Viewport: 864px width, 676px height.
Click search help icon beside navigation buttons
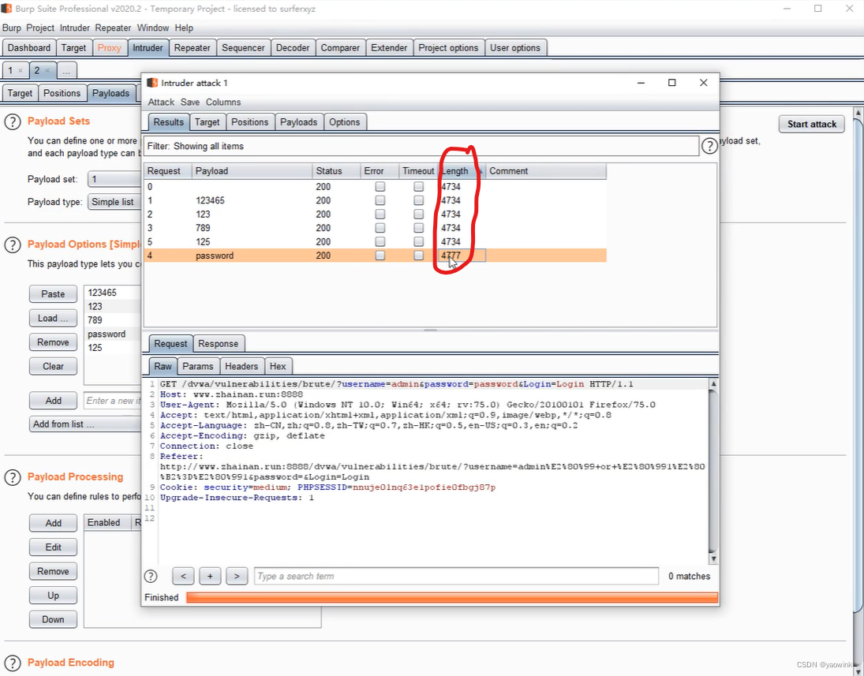[x=151, y=577]
